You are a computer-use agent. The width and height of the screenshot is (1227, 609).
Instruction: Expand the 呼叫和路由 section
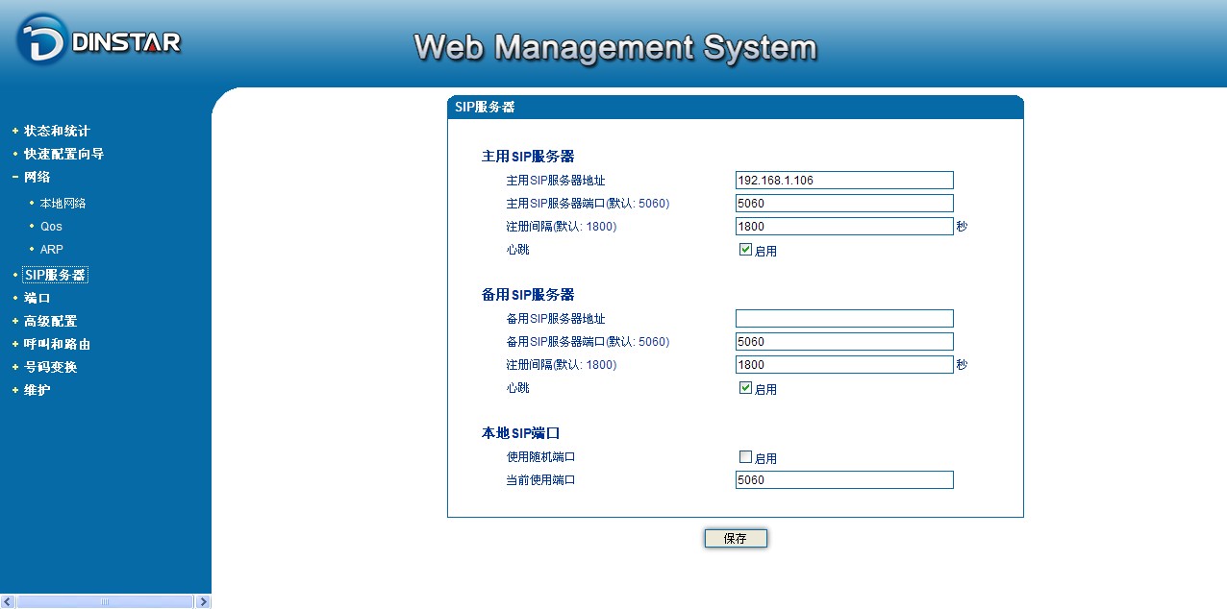click(x=57, y=344)
